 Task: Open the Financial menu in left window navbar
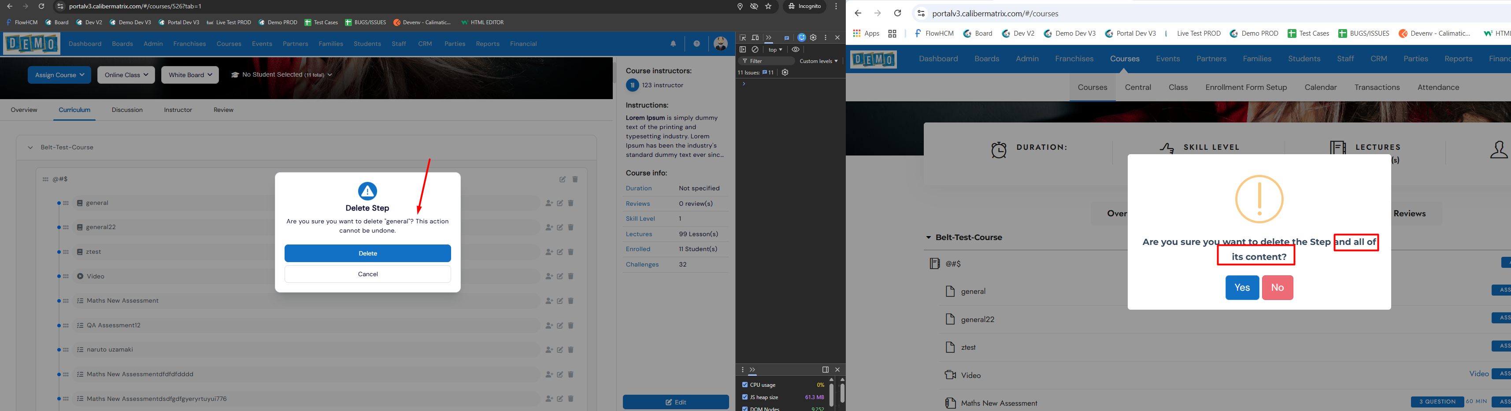pyautogui.click(x=523, y=44)
